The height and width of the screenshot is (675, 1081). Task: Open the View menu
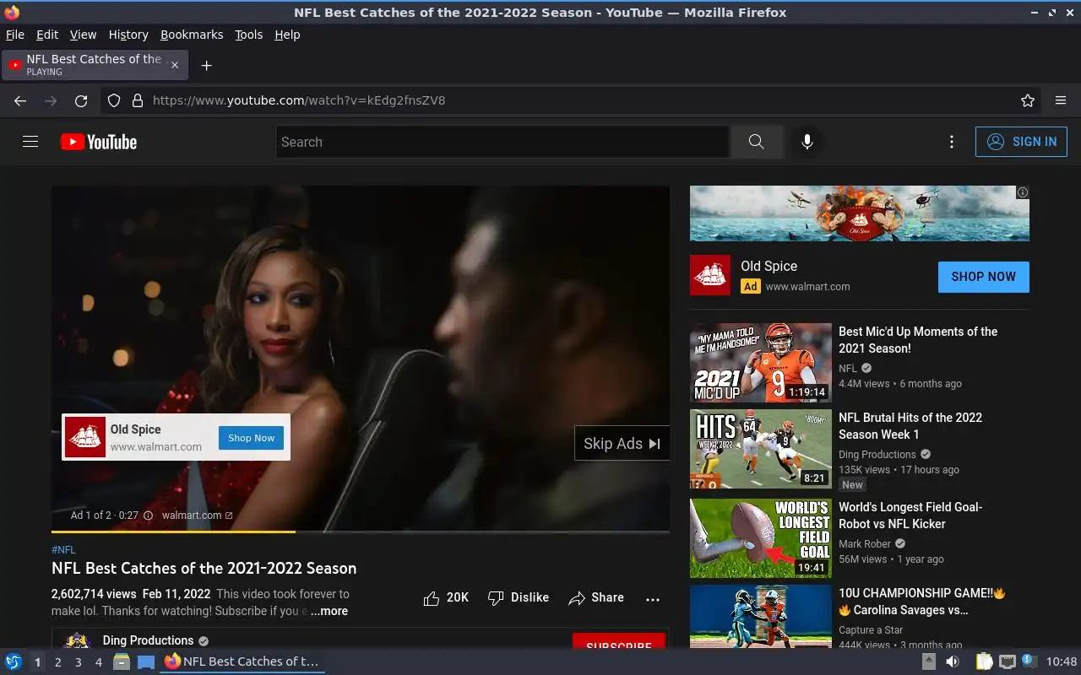tap(83, 35)
